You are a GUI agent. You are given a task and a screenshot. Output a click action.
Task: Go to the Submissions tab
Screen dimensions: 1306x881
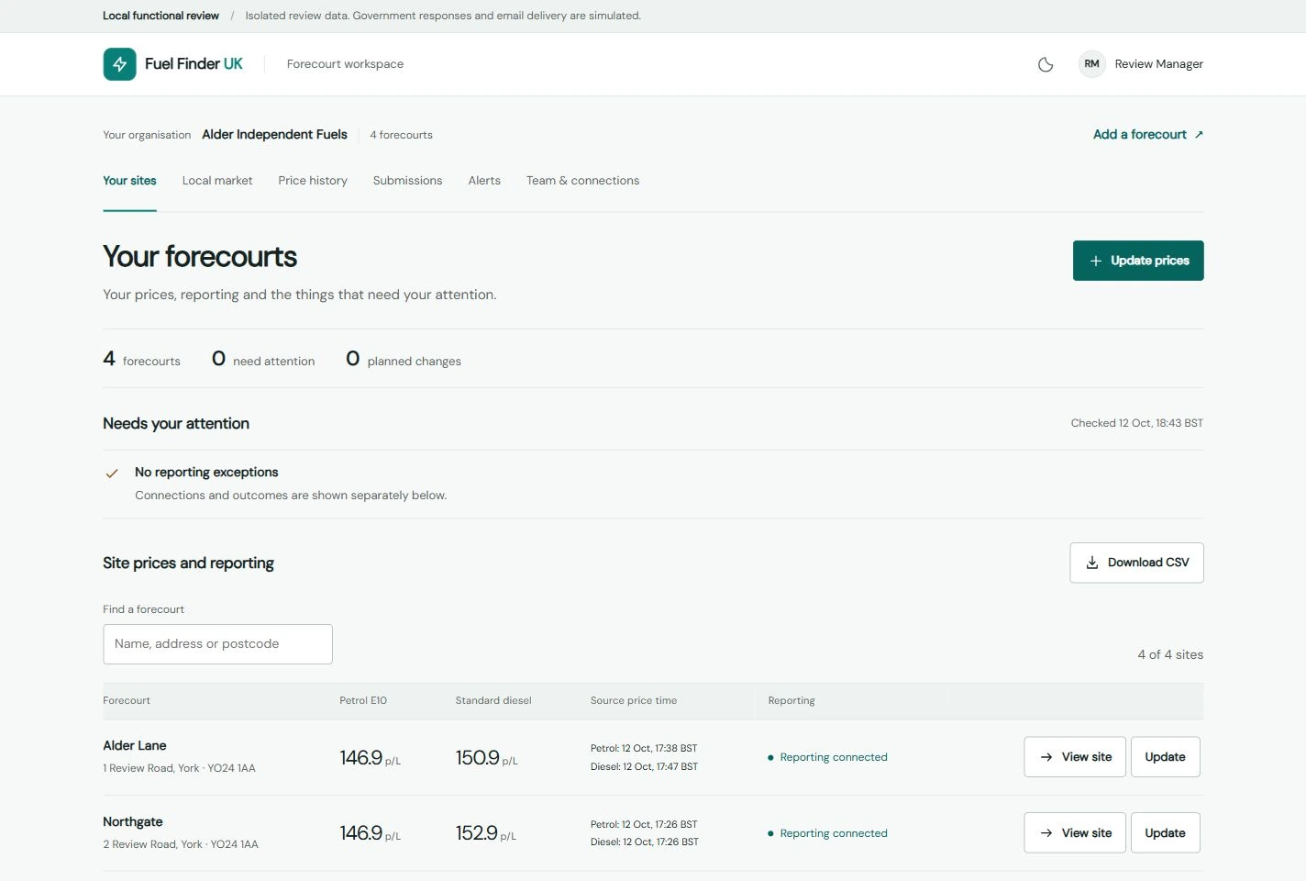pyautogui.click(x=407, y=181)
